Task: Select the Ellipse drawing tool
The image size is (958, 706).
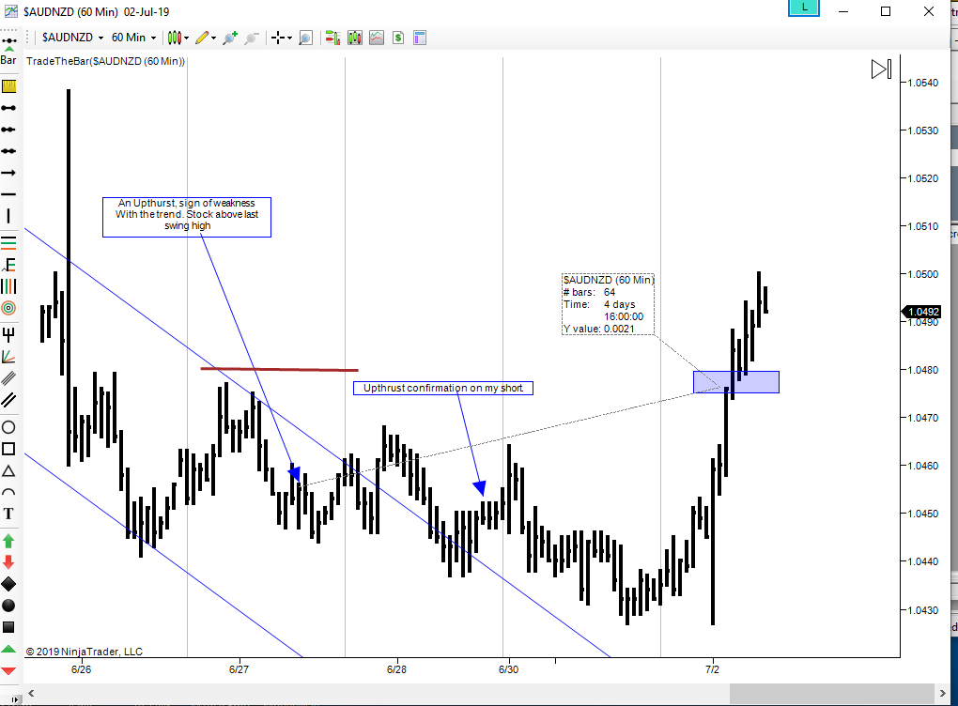Action: 8,427
